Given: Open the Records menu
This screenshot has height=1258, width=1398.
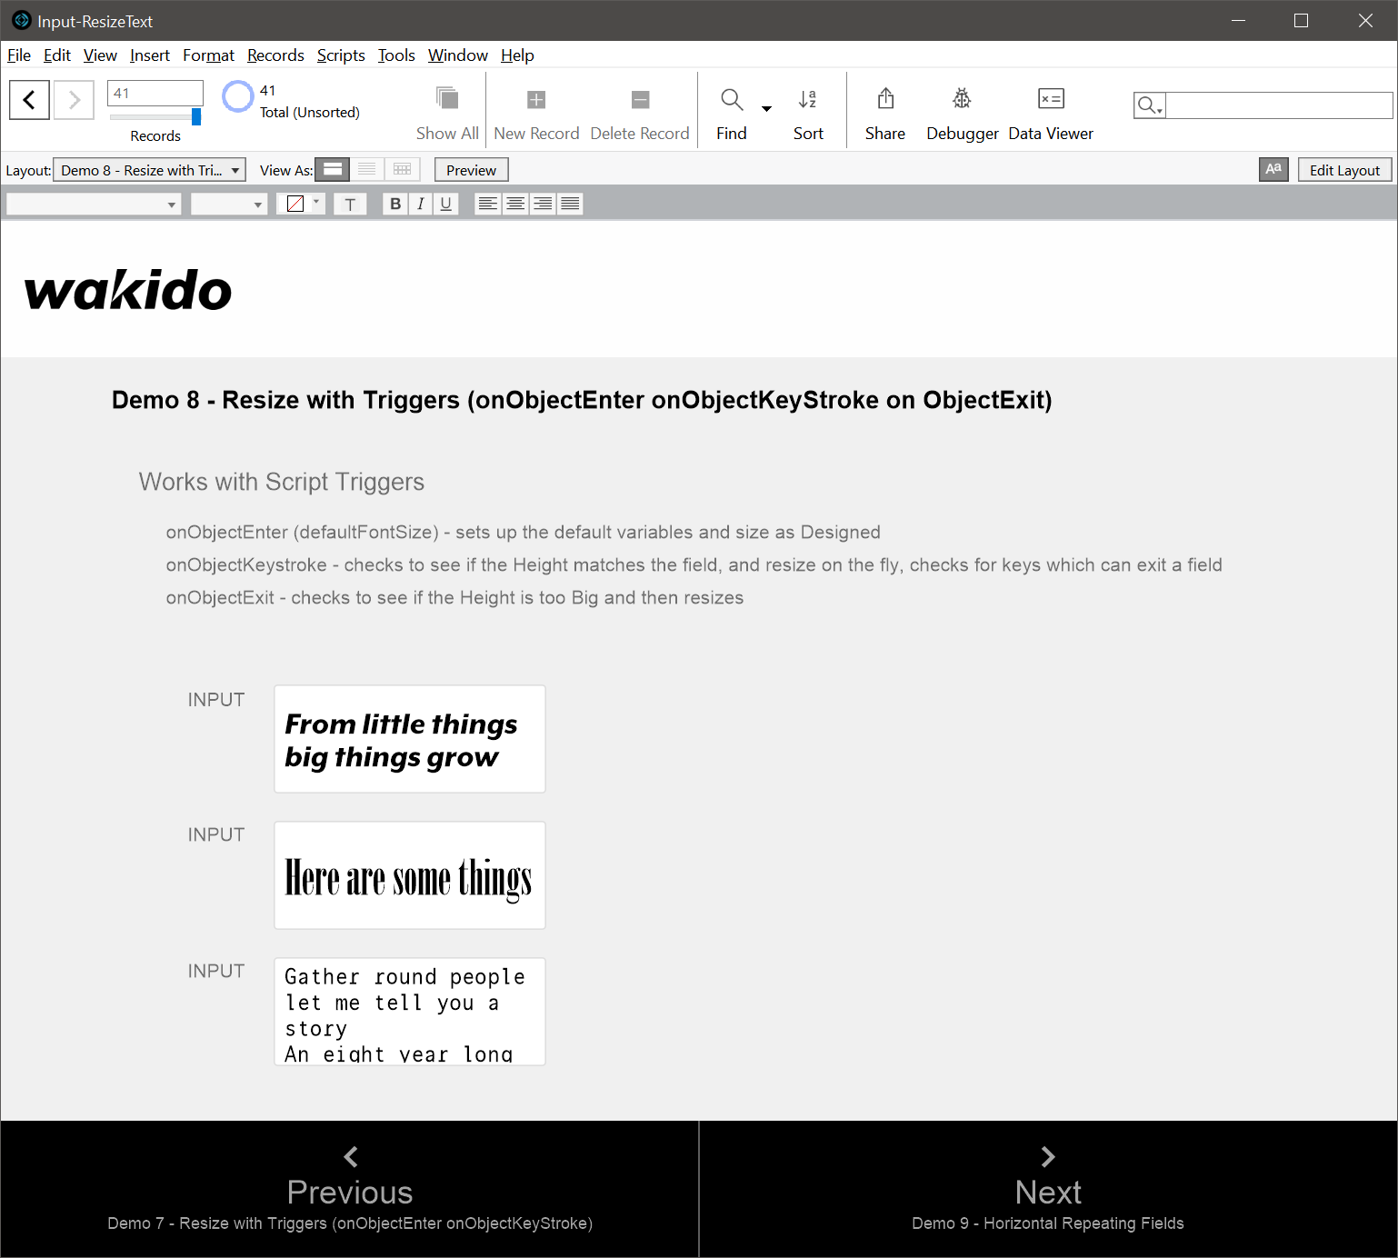Looking at the screenshot, I should coord(275,55).
